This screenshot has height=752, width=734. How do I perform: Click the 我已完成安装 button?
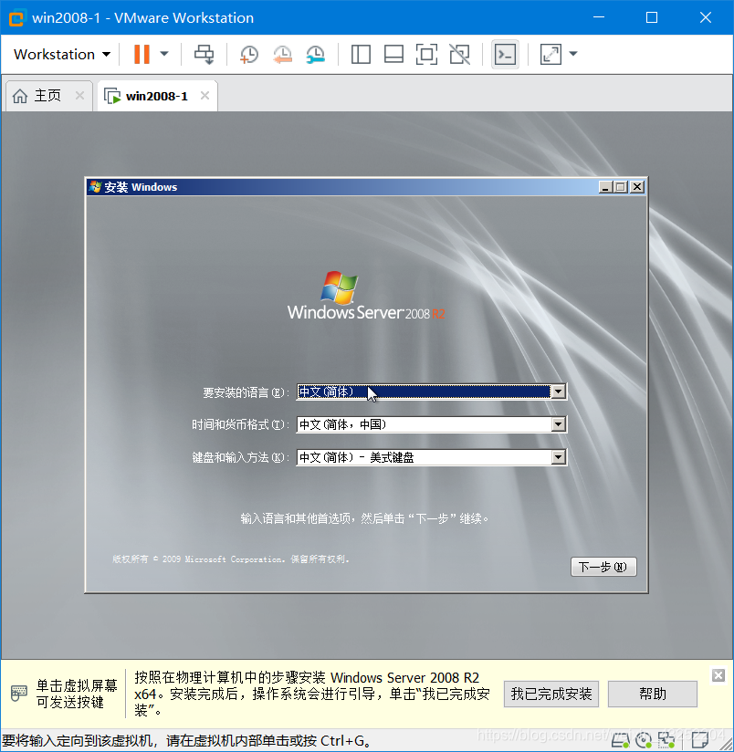pos(551,694)
